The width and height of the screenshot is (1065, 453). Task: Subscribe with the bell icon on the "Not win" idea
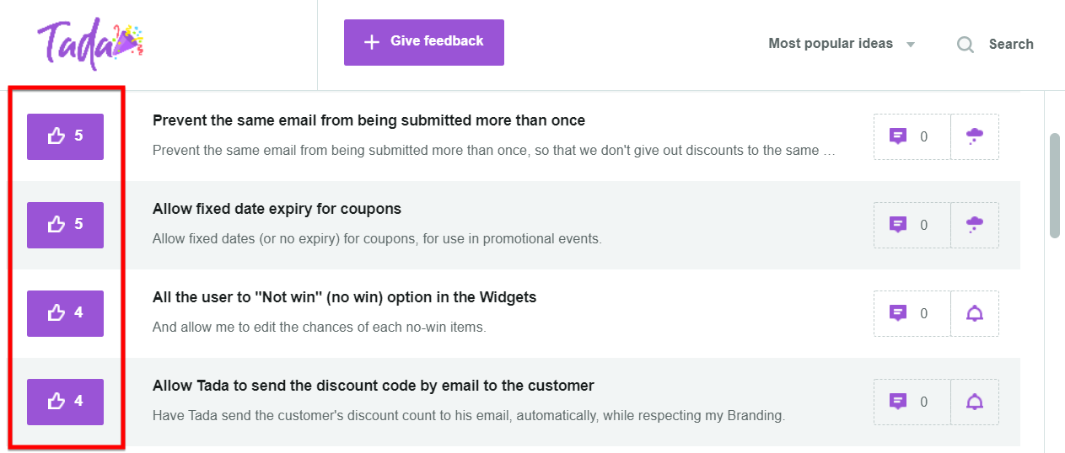coord(975,313)
